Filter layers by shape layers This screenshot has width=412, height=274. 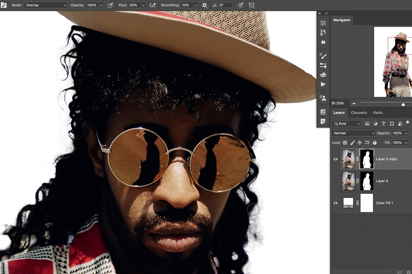(x=392, y=124)
